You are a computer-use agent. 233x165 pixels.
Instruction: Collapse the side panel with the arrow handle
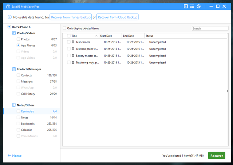[x=228, y=91]
